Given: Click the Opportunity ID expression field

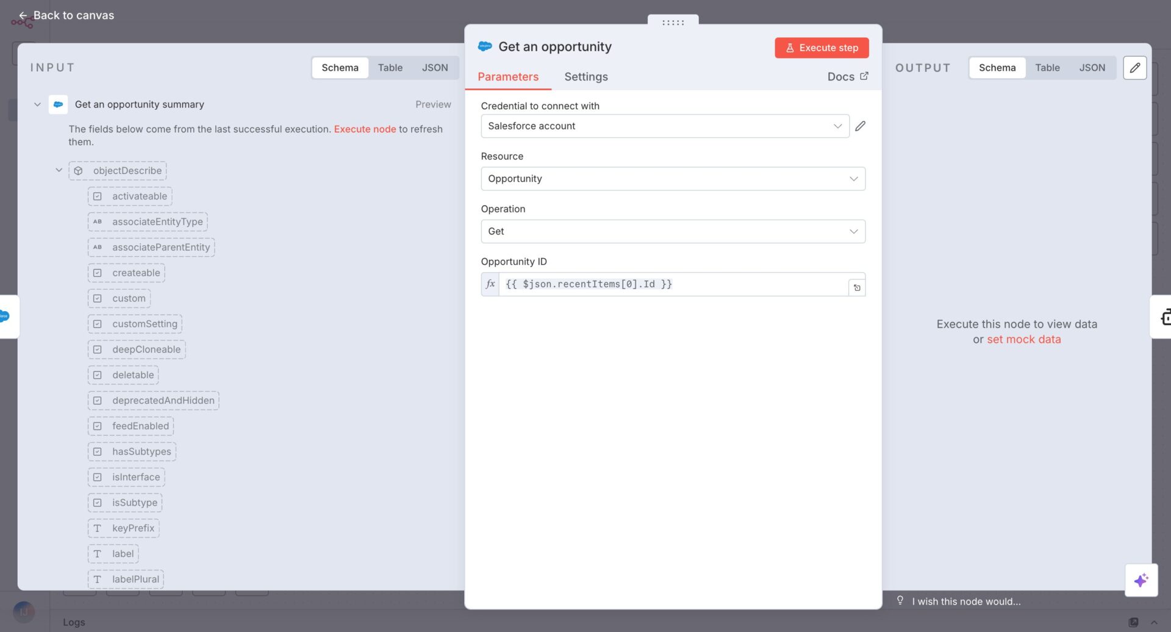Looking at the screenshot, I should 671,284.
